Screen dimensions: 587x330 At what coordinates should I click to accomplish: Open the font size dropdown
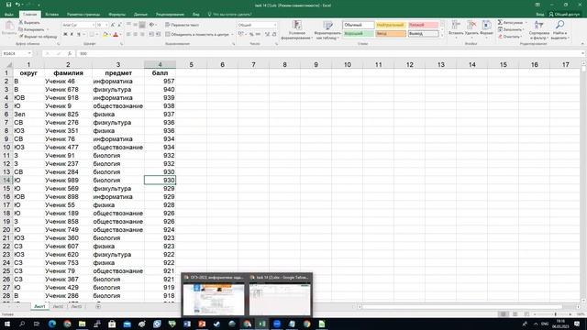pos(106,25)
